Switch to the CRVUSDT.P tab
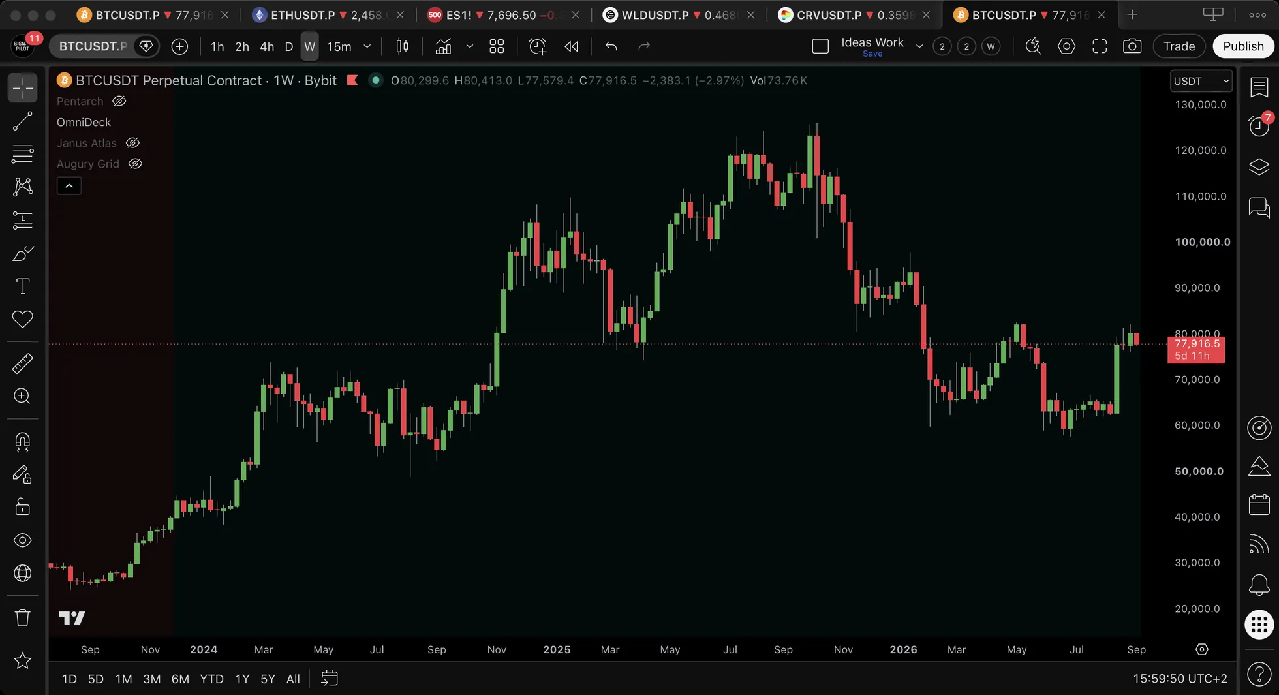This screenshot has width=1279, height=695. (x=855, y=15)
